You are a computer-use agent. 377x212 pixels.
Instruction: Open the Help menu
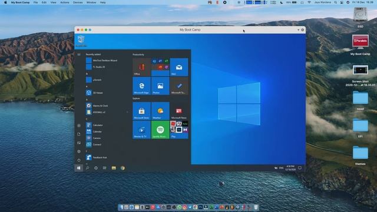coord(102,2)
